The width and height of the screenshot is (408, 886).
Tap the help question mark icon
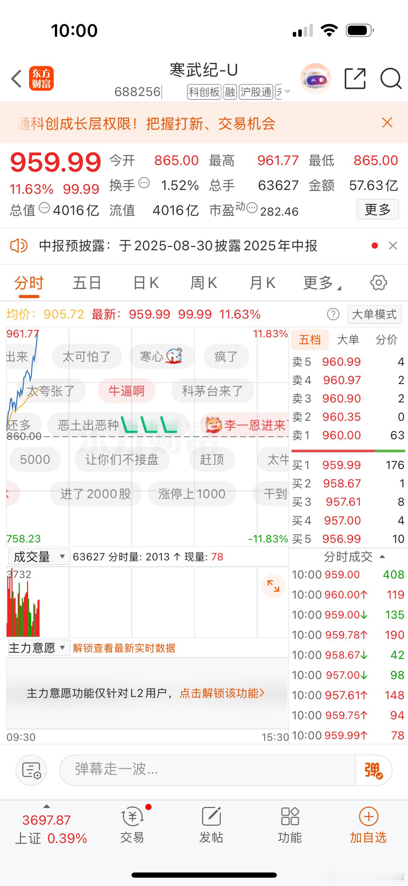click(x=333, y=314)
